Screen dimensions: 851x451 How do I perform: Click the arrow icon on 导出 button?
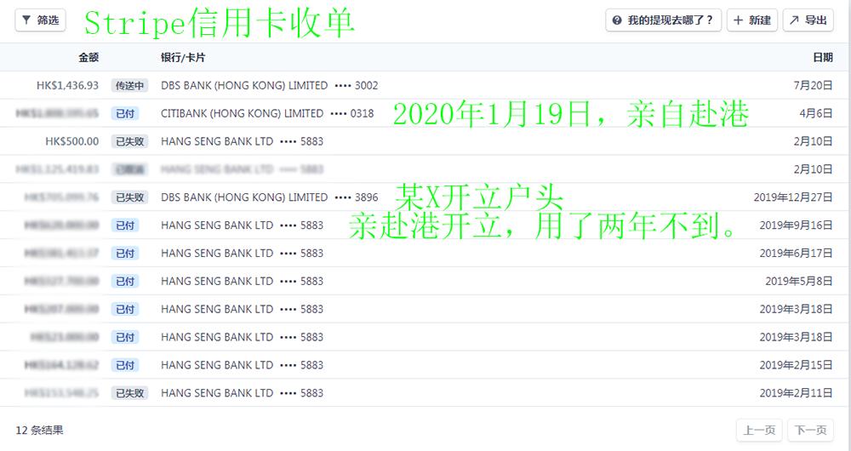click(794, 20)
